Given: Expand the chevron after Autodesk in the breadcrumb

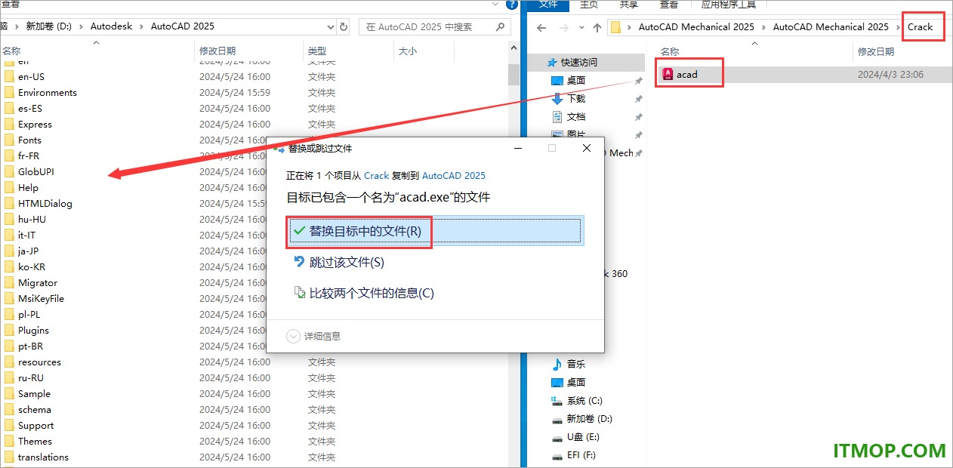Looking at the screenshot, I should coord(141,26).
